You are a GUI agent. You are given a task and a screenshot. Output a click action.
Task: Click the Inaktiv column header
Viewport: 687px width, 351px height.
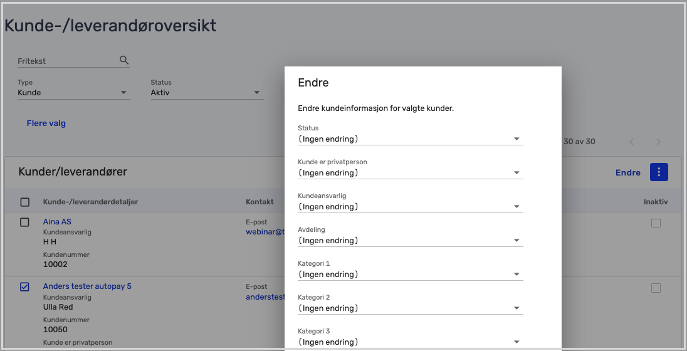[656, 202]
